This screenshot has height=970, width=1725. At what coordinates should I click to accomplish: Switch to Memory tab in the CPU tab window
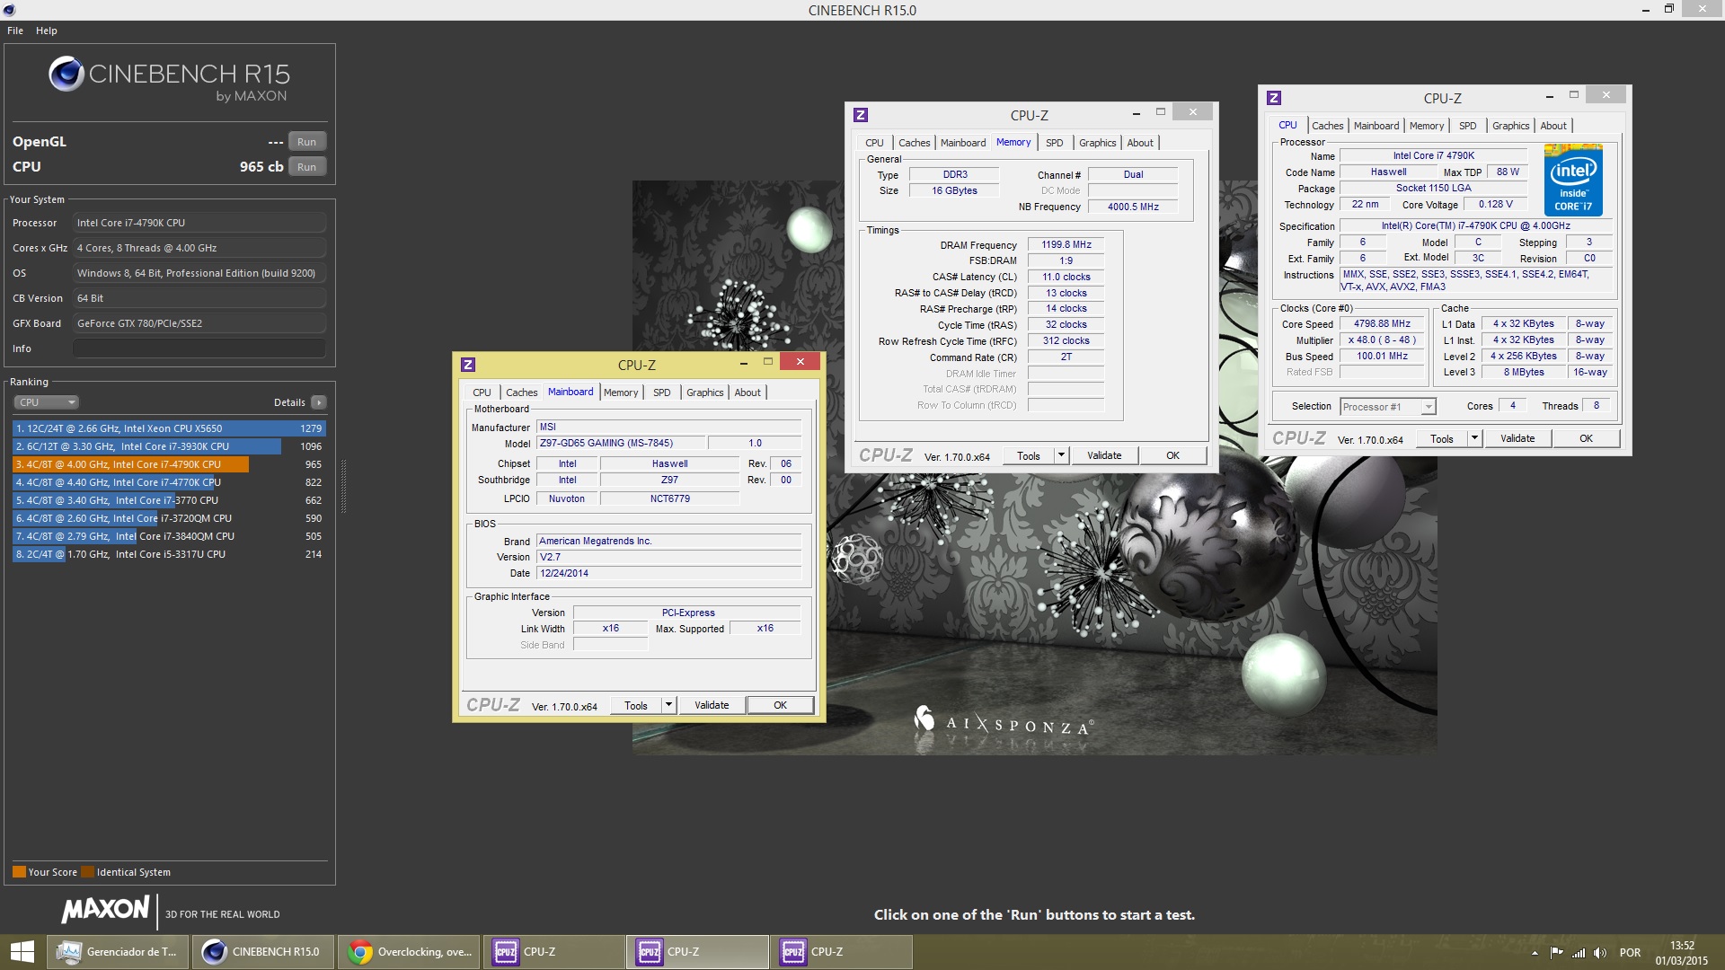coord(1427,126)
